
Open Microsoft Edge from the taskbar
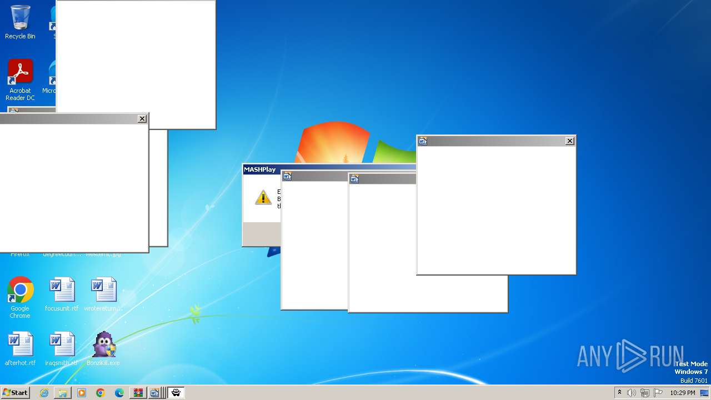click(119, 393)
